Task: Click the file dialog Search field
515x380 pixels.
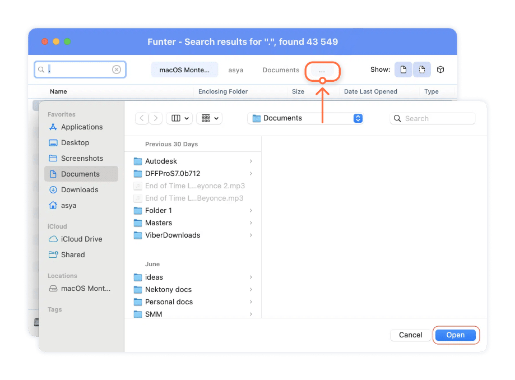Action: (432, 119)
